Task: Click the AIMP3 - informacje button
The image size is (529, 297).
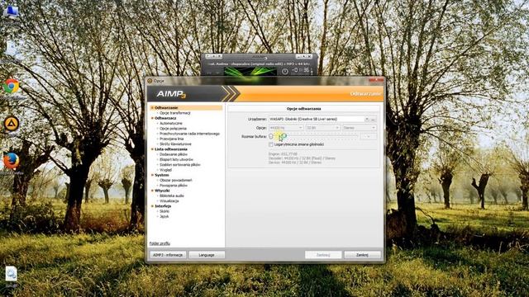Action: click(x=168, y=255)
